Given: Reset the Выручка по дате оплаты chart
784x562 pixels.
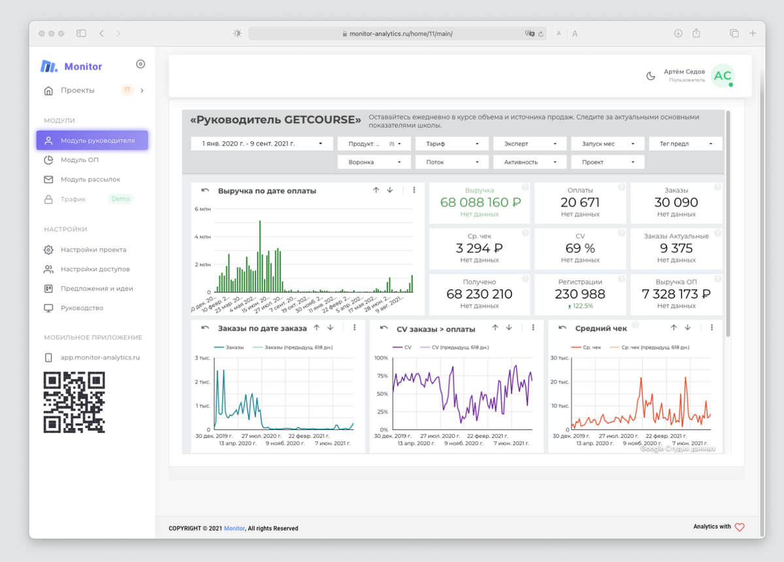Looking at the screenshot, I should click(205, 190).
